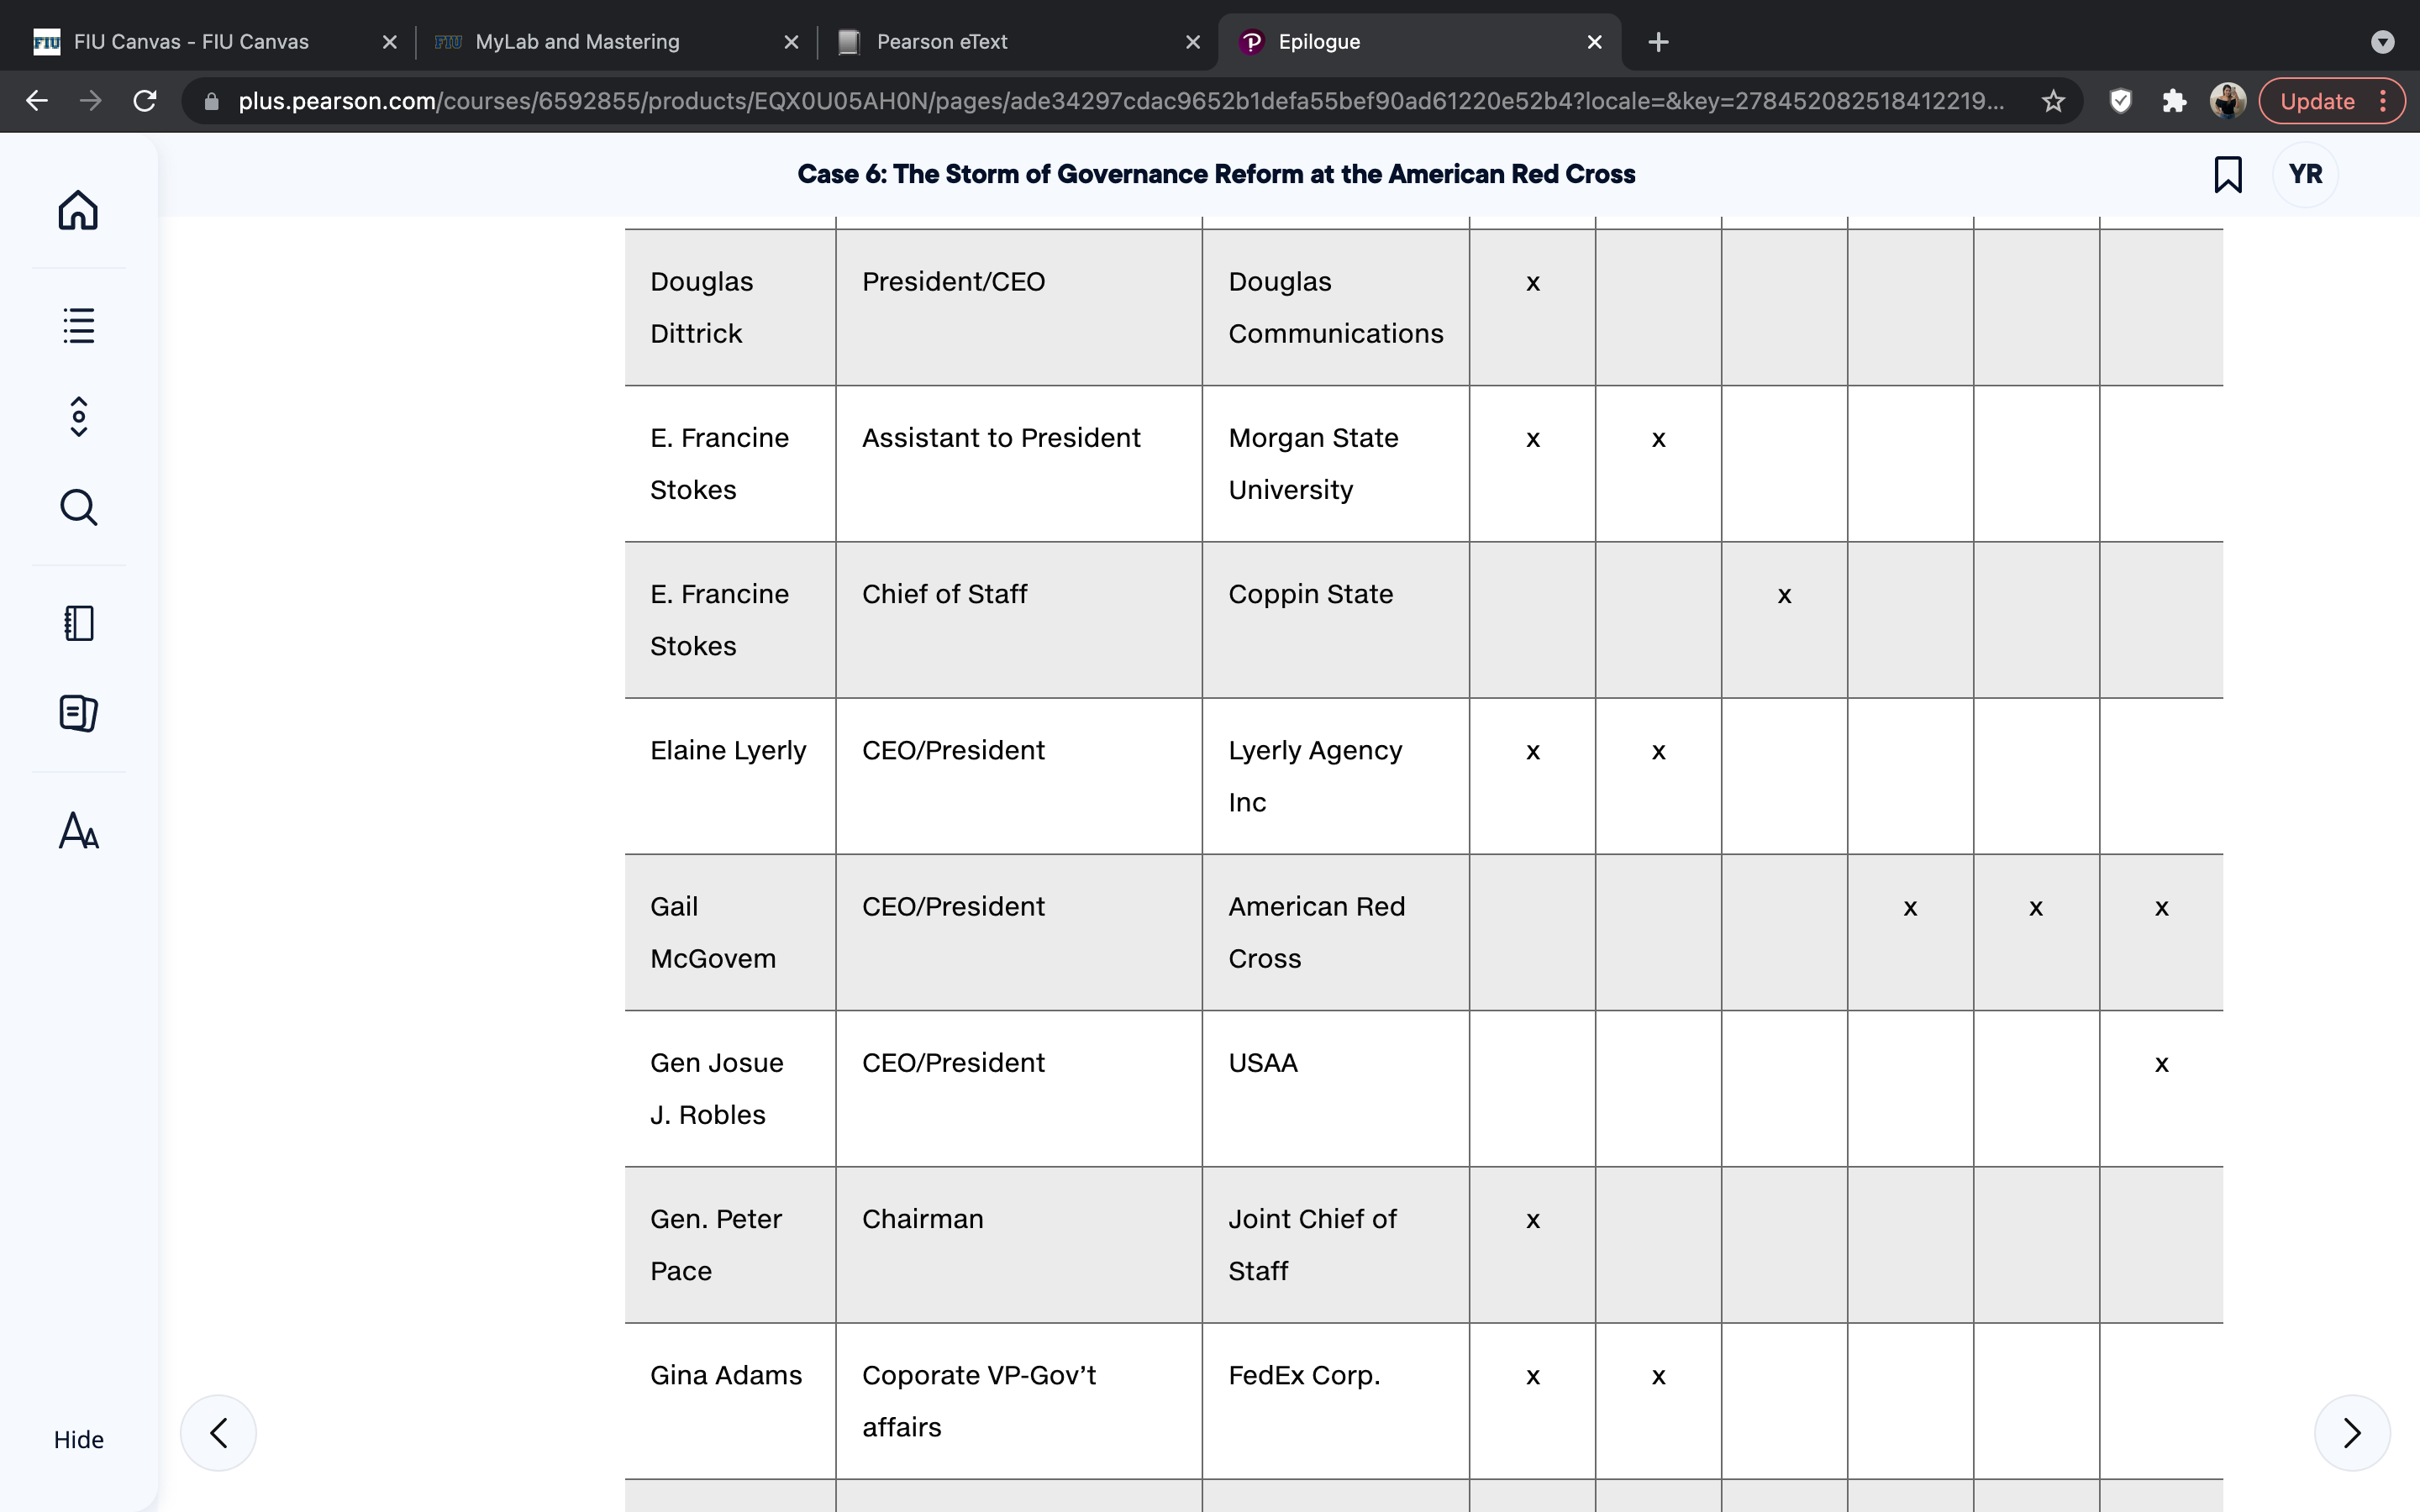Go back in browser history
The image size is (2420, 1512).
tap(37, 101)
